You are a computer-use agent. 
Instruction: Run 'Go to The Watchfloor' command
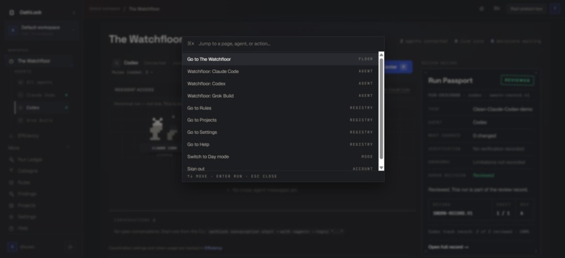pyautogui.click(x=280, y=59)
